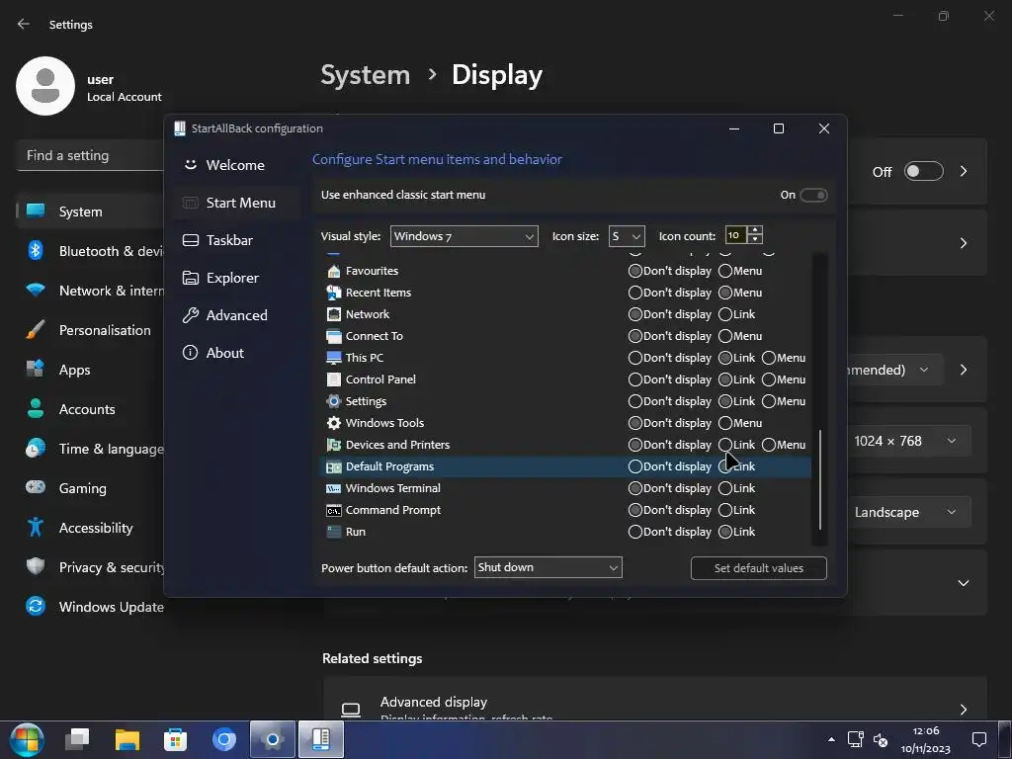Click the Settings back arrow
The image size is (1012, 759).
point(24,24)
